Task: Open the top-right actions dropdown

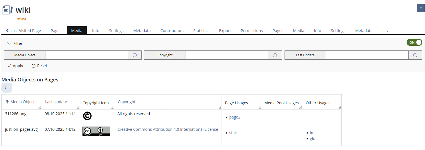Action: (421, 8)
